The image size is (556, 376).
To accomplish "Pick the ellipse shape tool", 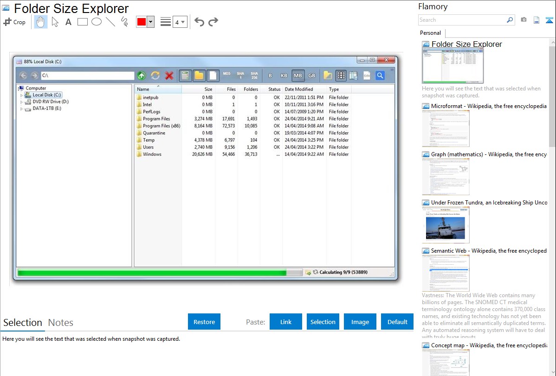I will (97, 22).
